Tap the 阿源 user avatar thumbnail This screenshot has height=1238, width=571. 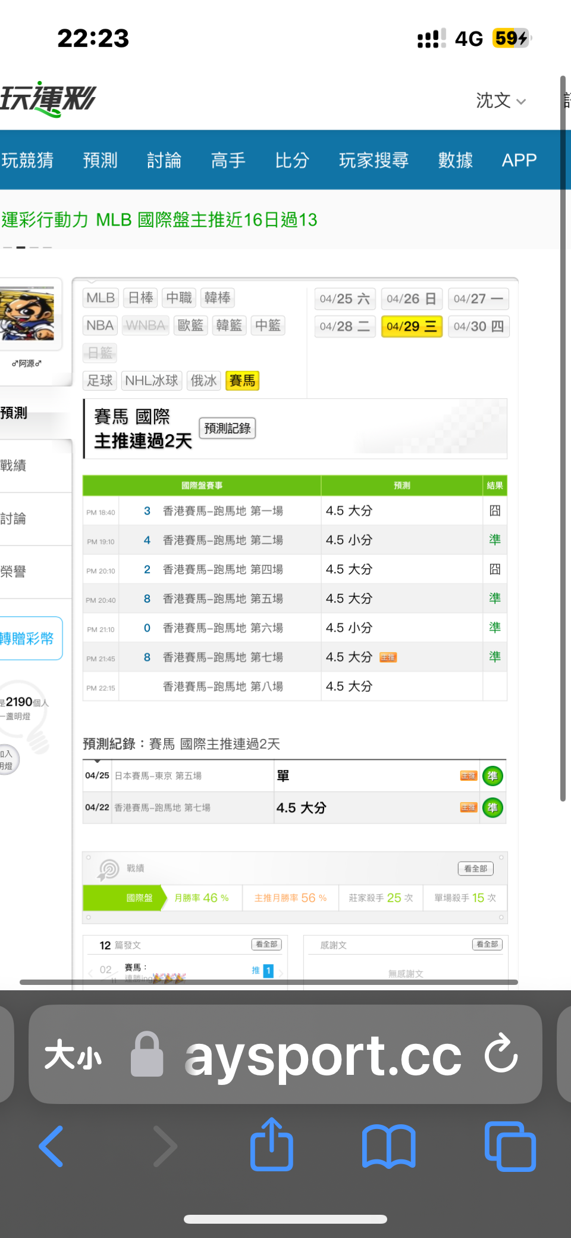tap(29, 314)
